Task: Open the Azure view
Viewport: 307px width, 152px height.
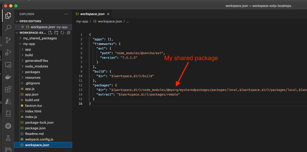Action: [8, 101]
